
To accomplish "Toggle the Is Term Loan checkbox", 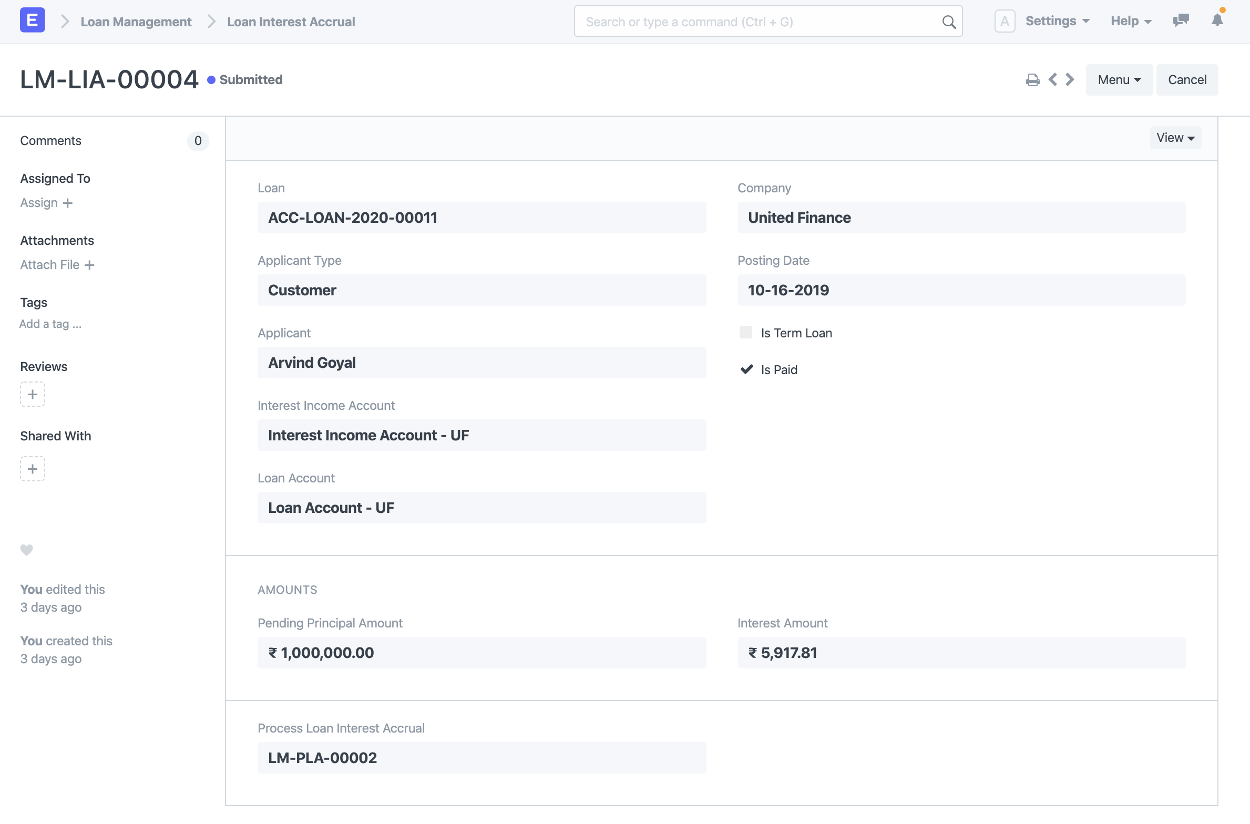I will tap(746, 331).
